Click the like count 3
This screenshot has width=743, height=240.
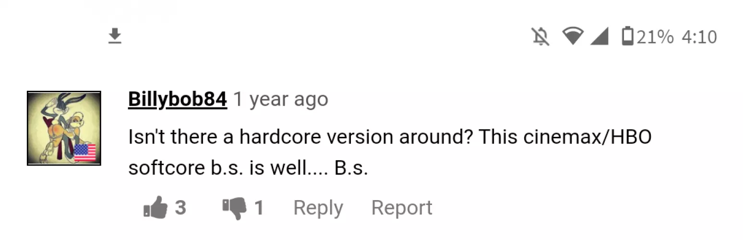180,208
